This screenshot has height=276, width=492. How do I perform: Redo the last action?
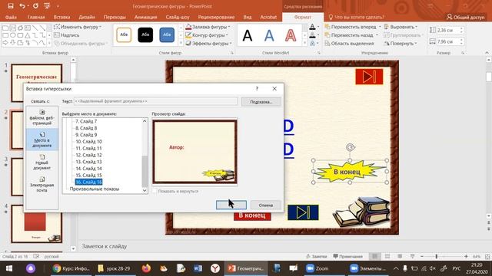click(35, 5)
